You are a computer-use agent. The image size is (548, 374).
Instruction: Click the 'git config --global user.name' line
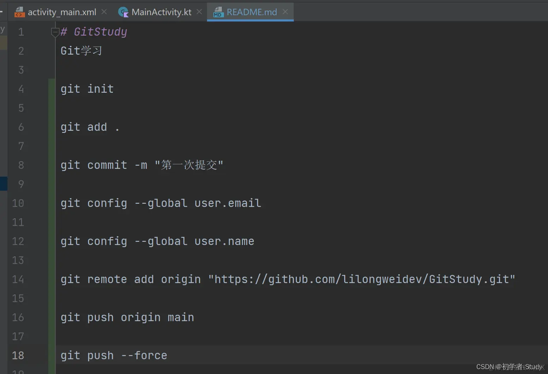tap(157, 241)
